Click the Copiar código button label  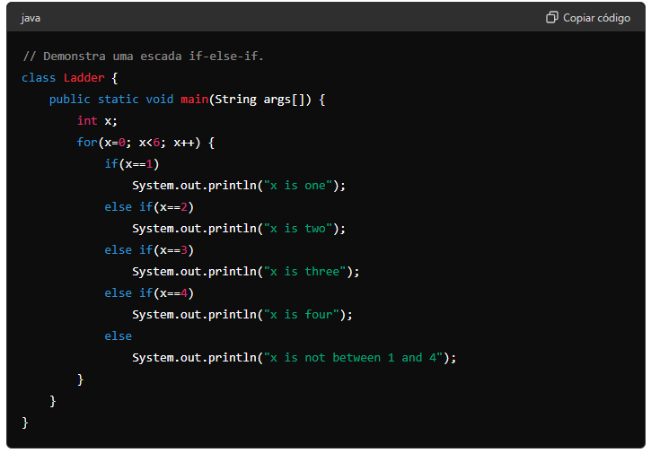596,18
